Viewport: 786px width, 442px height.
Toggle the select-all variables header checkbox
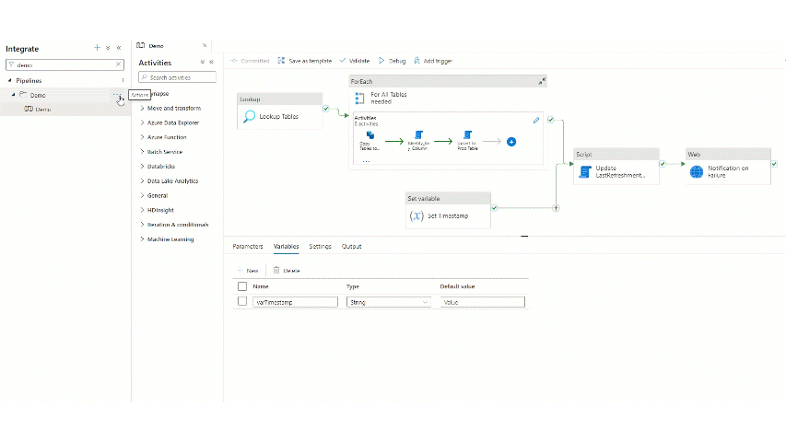coord(242,286)
